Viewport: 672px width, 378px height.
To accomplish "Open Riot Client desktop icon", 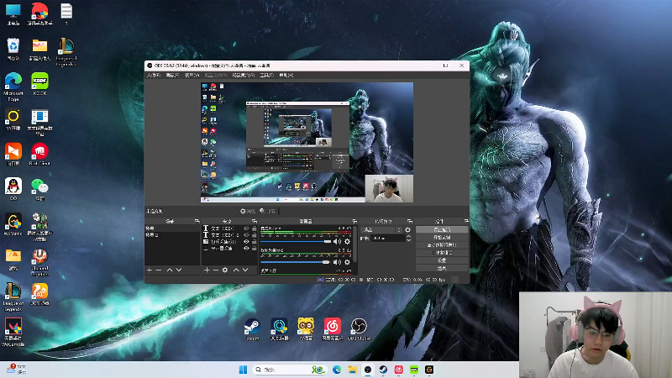I will 39,154.
